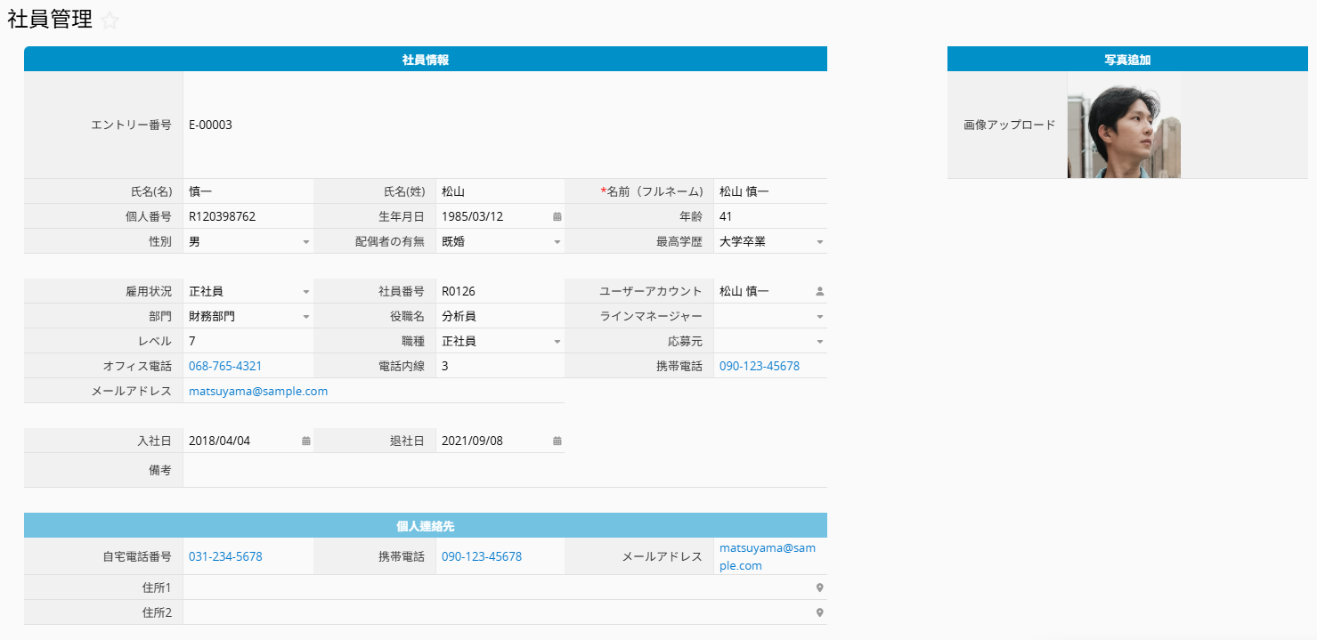Click the 個人連絡先 section header
This screenshot has width=1317, height=640.
426,526
